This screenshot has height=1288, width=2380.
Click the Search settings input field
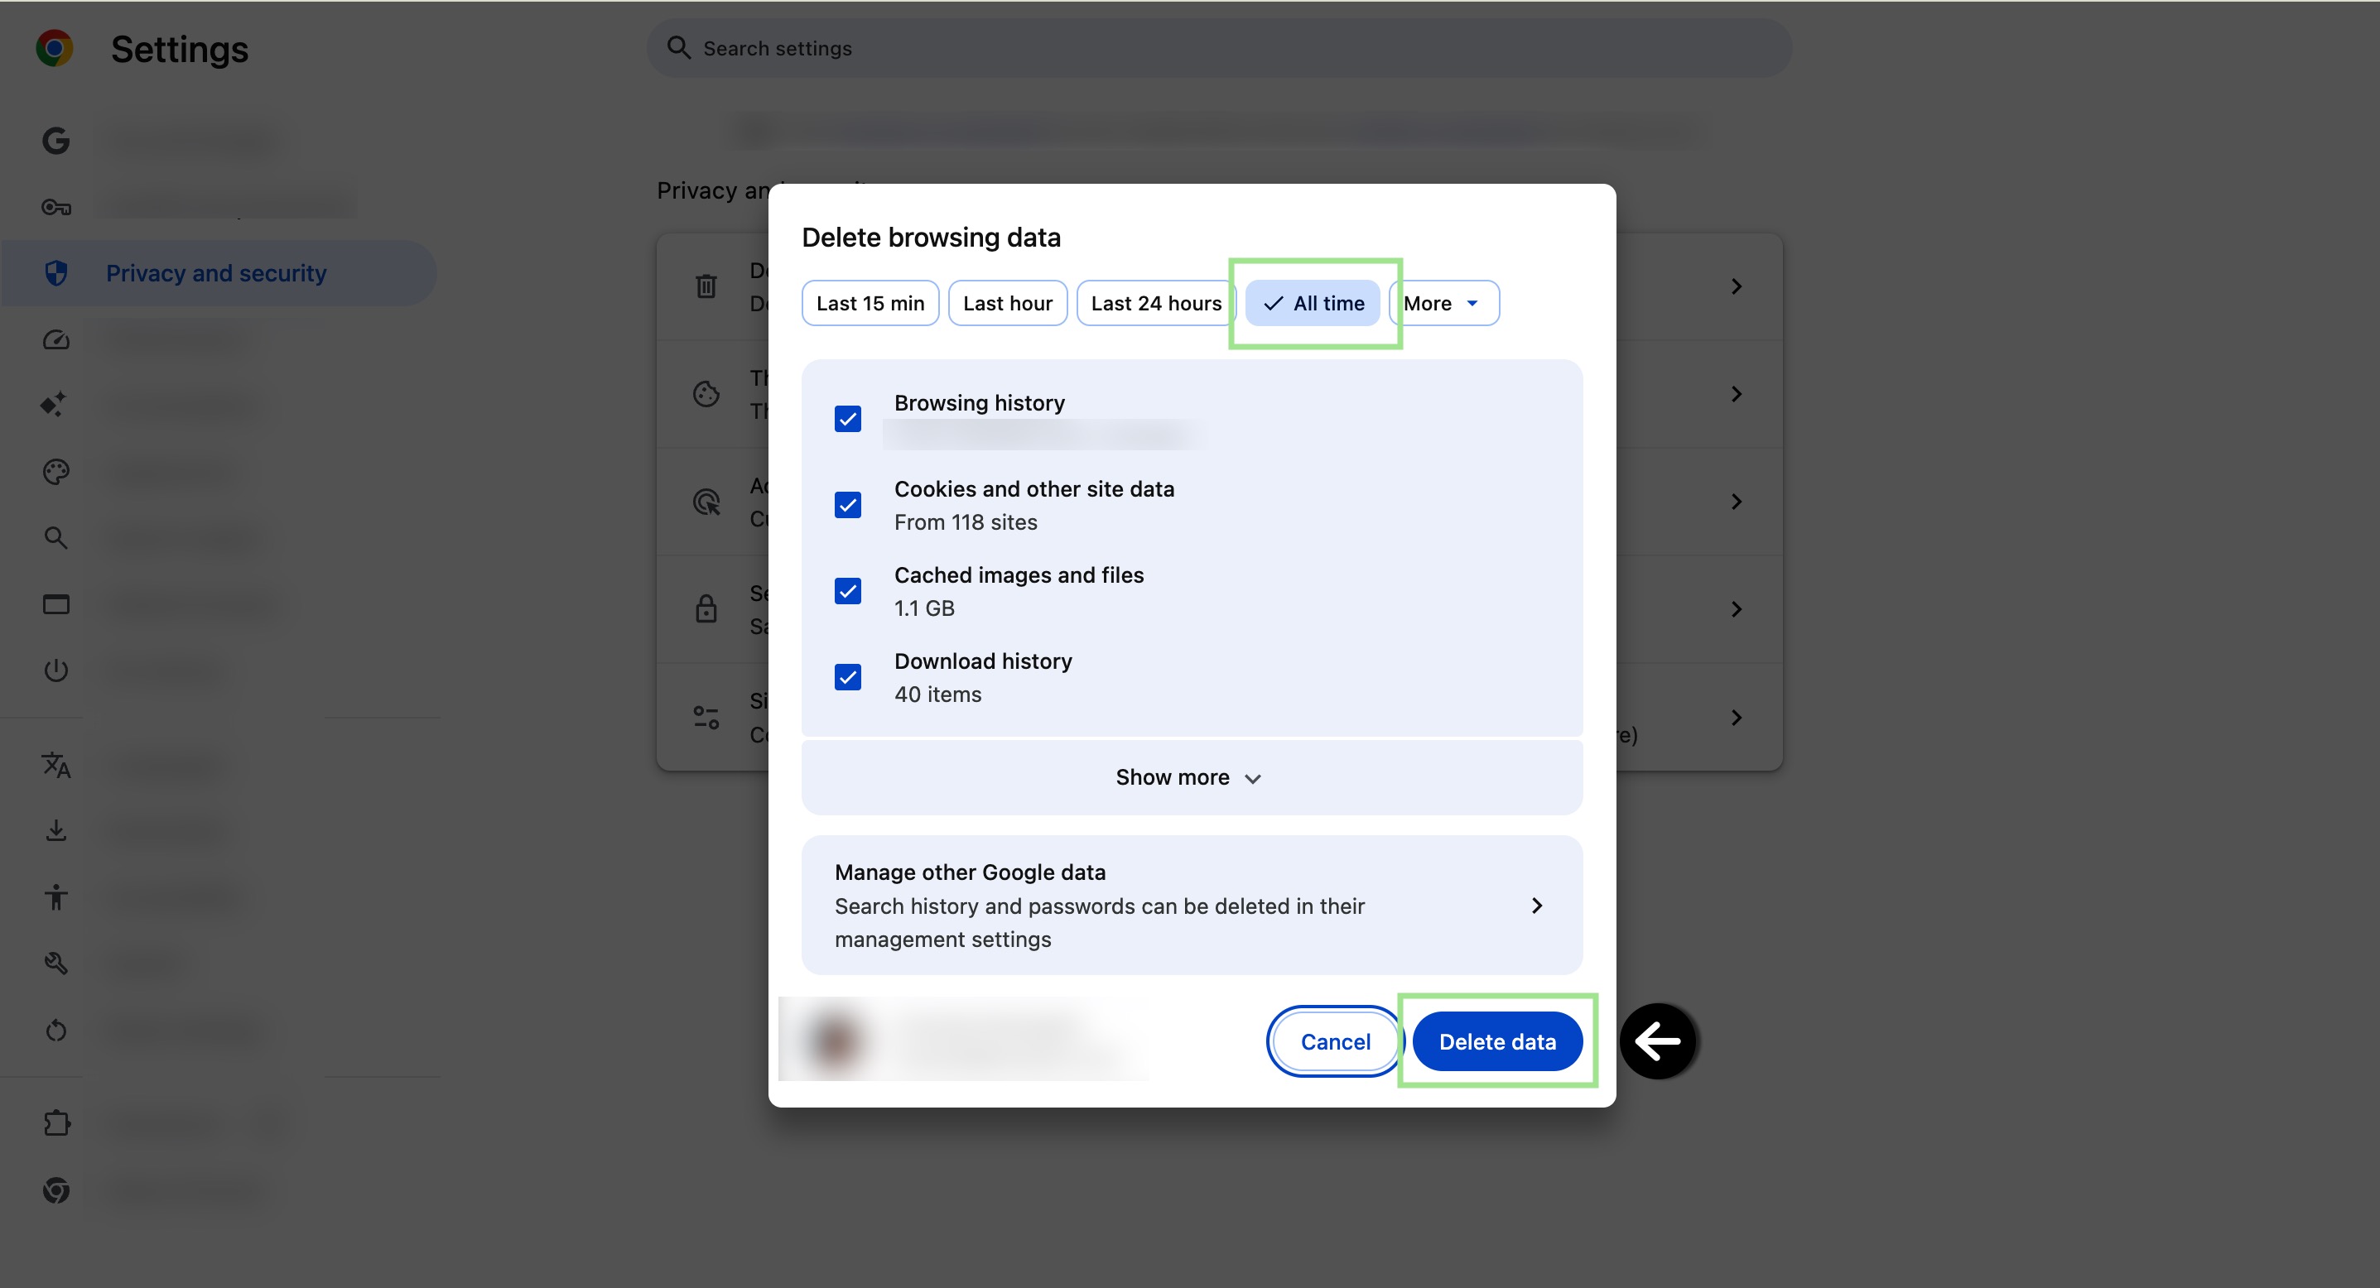click(x=1220, y=48)
